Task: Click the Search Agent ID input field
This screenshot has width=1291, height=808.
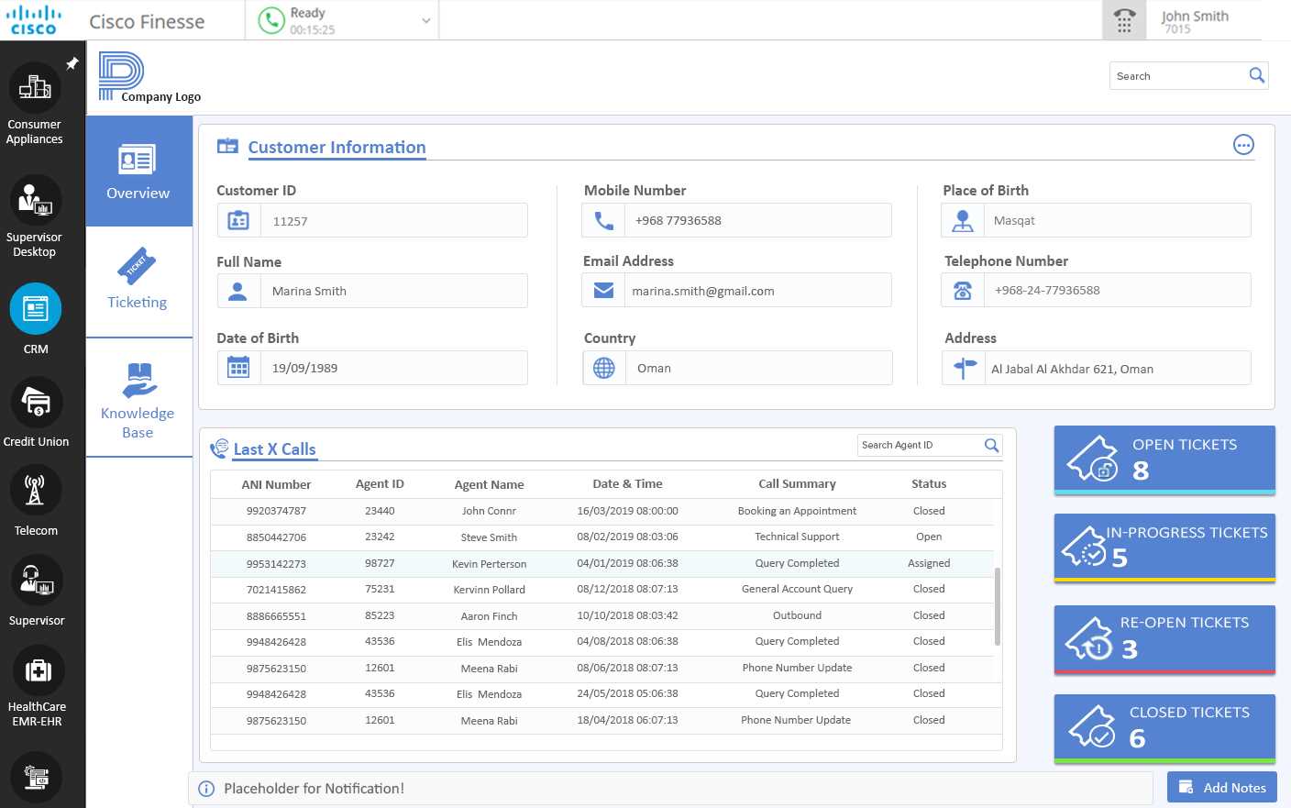Action: (917, 445)
